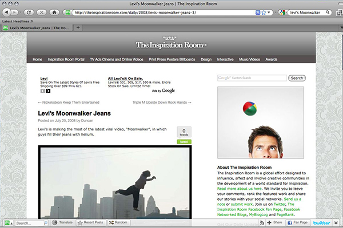Click the Levi ad headline link
This screenshot has width=343, height=228.
pos(44,78)
